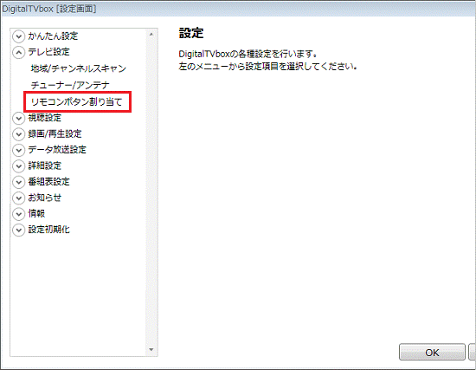Expand the 録画/再生設定 chevron
This screenshot has height=370, width=476.
click(18, 134)
